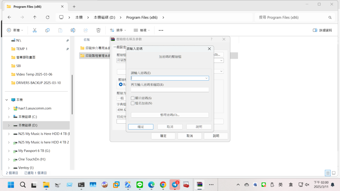Screen dimensions: 340x191
Task: Open Telegram from the taskbar
Action: pos(175,185)
